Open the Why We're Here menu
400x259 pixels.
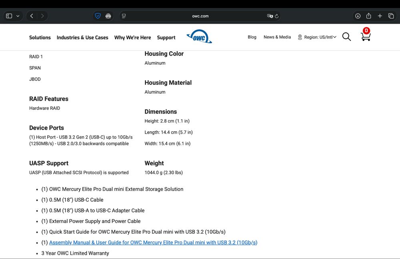coord(133,38)
